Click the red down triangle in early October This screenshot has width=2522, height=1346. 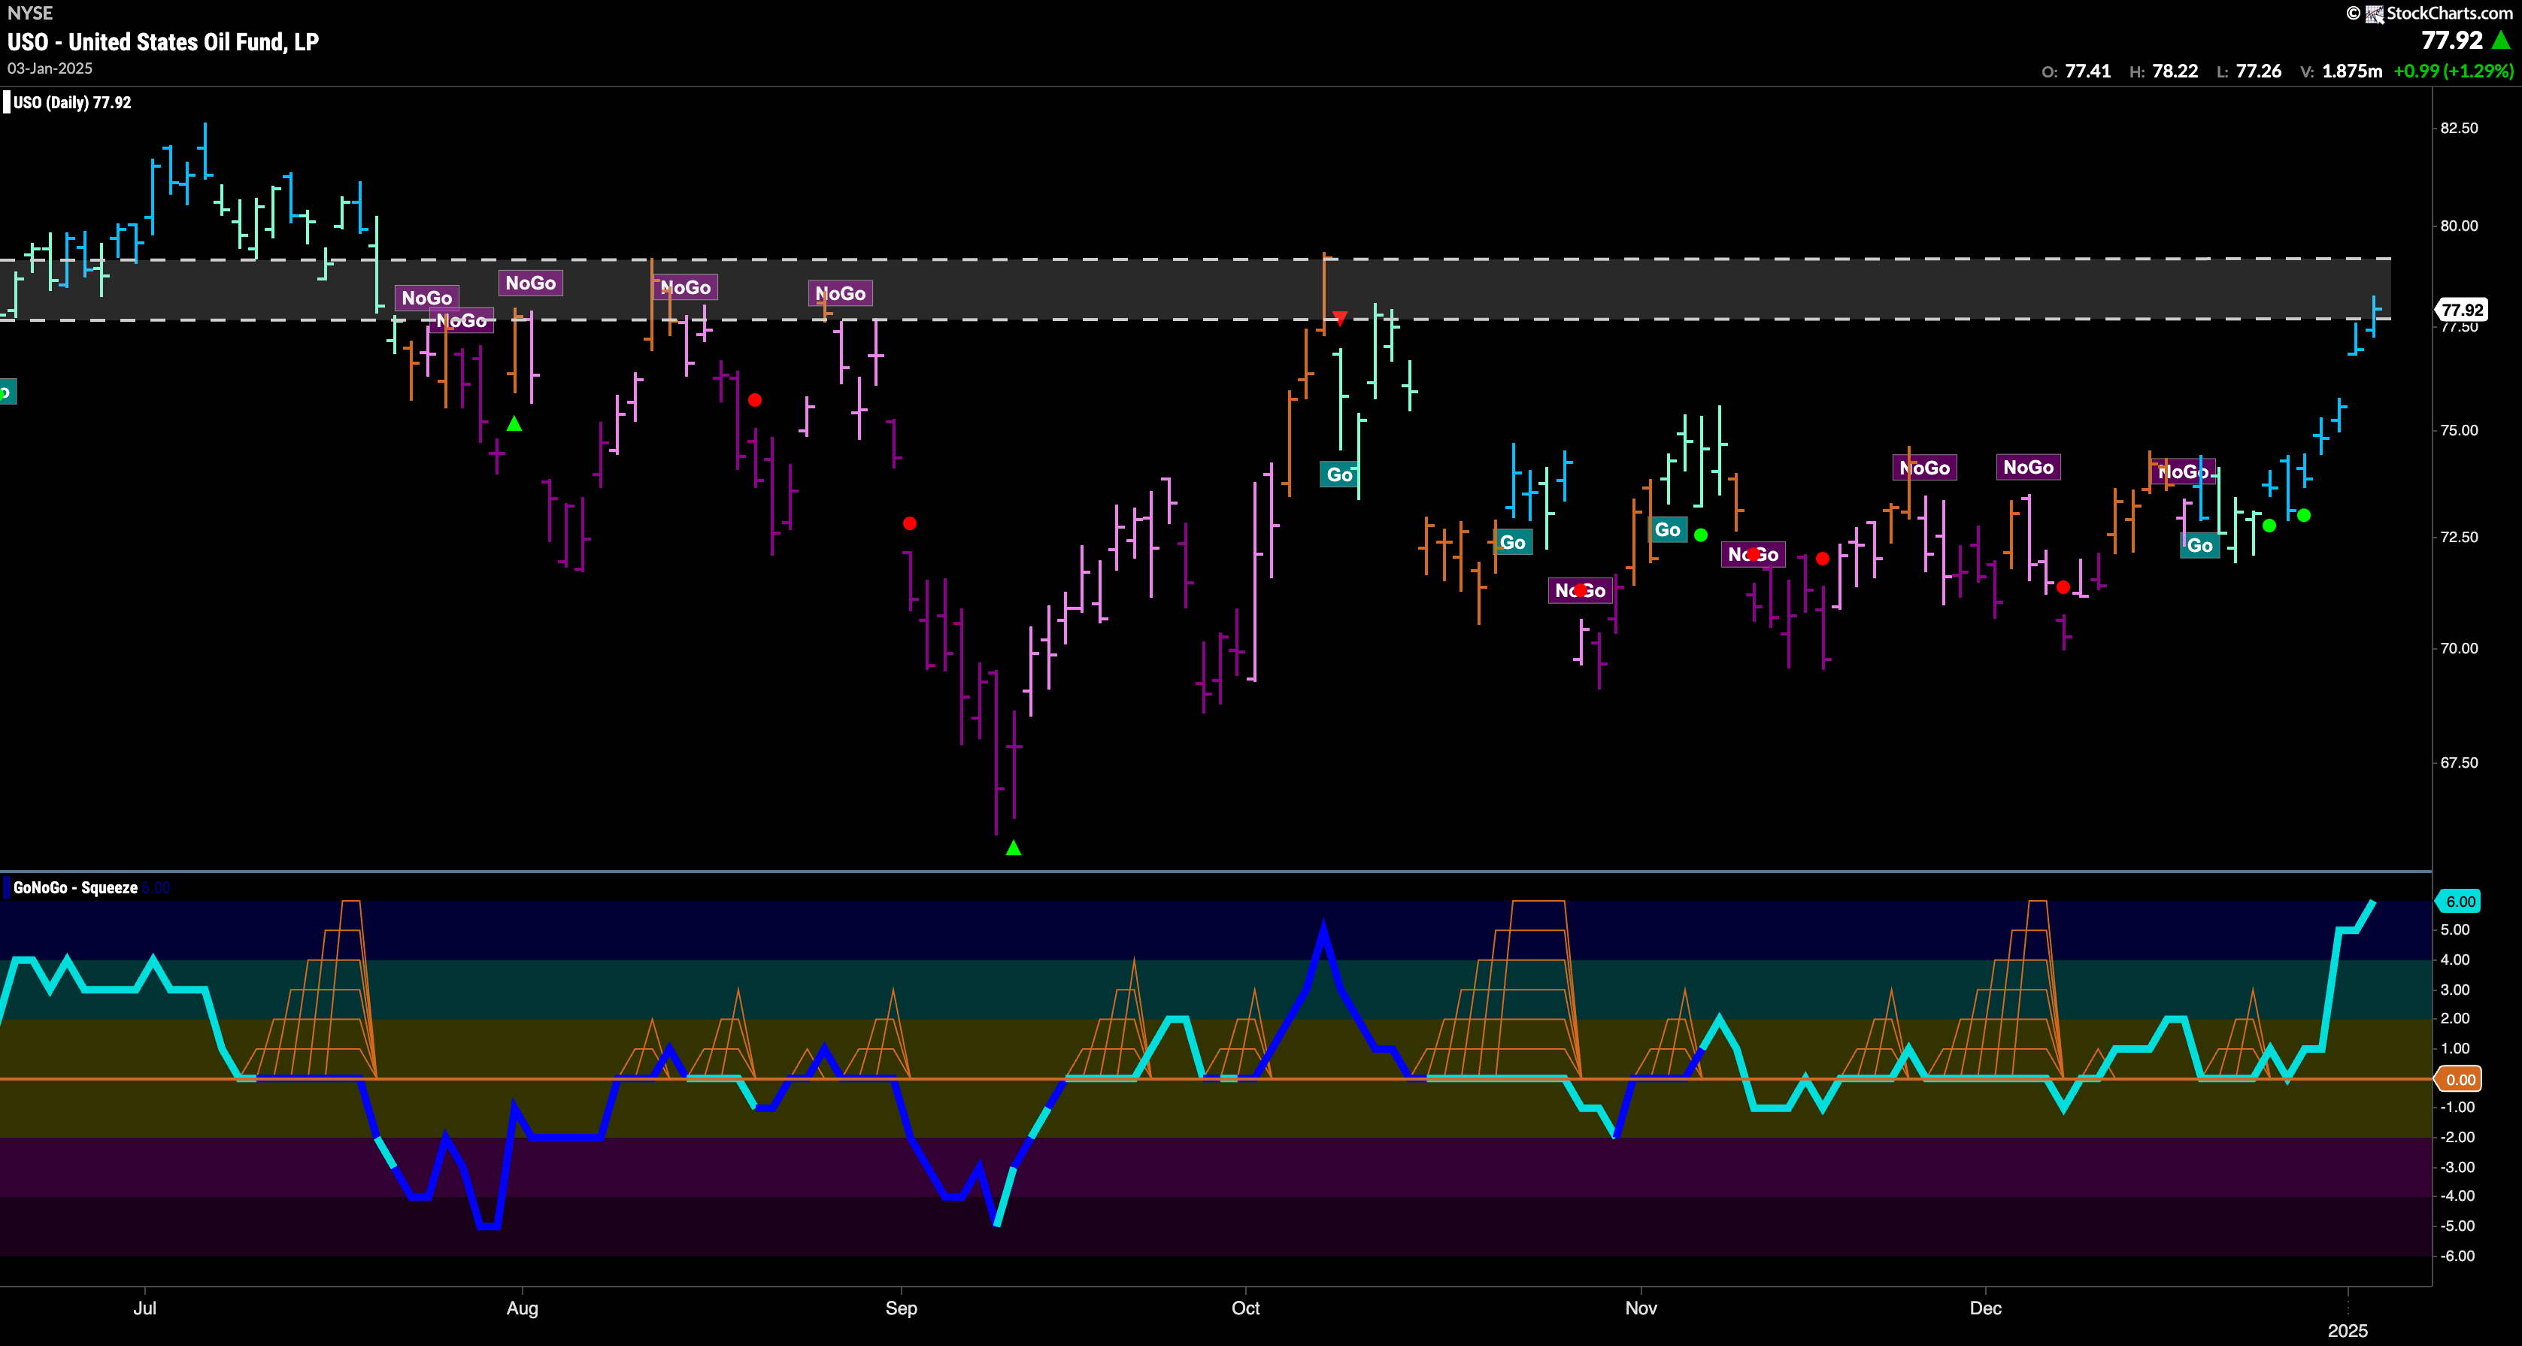[1340, 318]
